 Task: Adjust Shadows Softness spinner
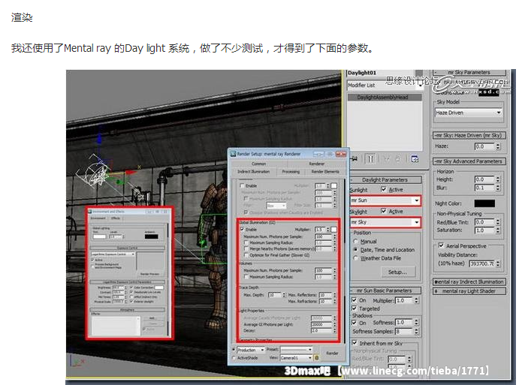click(416, 322)
